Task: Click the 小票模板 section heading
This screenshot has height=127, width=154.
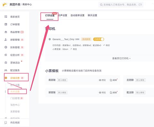Action: click(52, 71)
